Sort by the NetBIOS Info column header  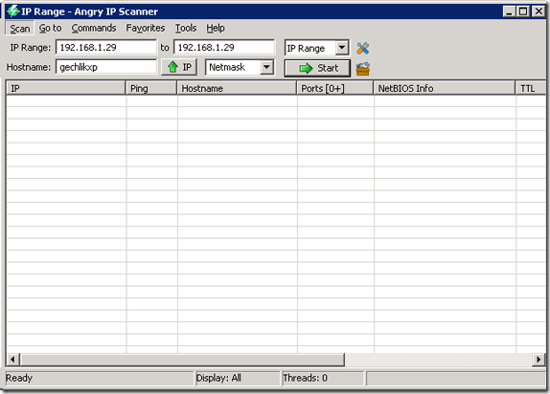click(445, 88)
